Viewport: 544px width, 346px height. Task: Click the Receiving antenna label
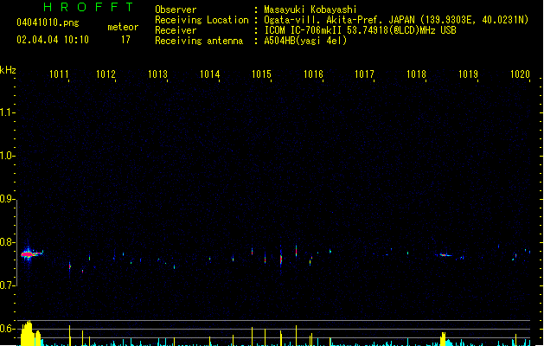click(199, 41)
